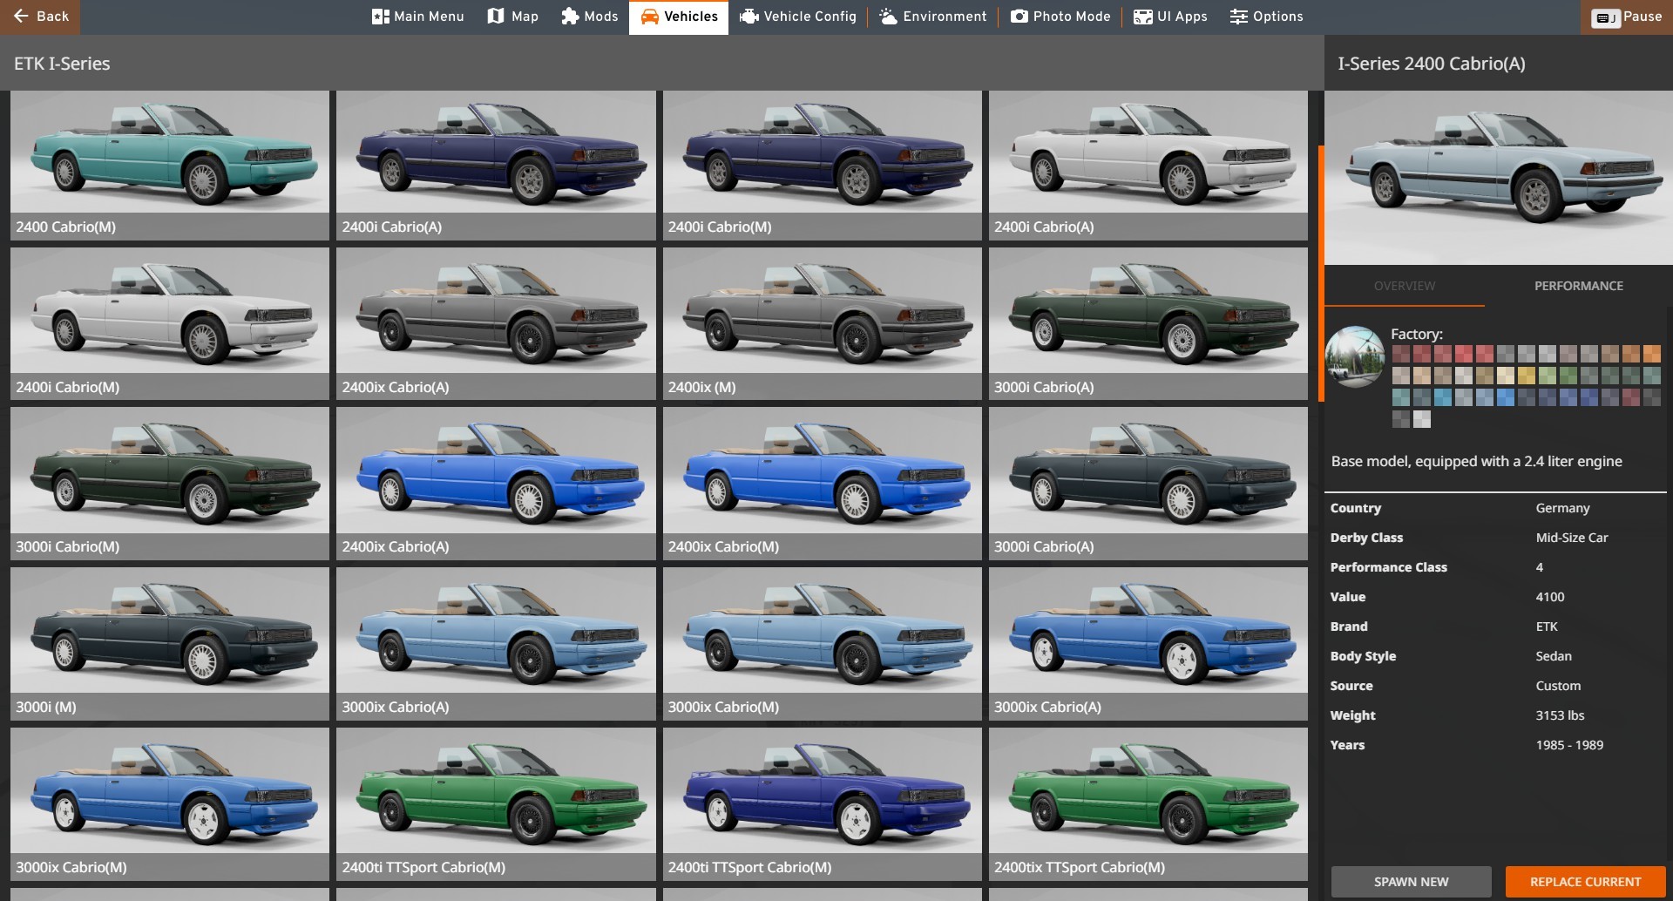The image size is (1673, 901).
Task: Pick the bright orange swatch ending the first row
Action: coord(1652,354)
